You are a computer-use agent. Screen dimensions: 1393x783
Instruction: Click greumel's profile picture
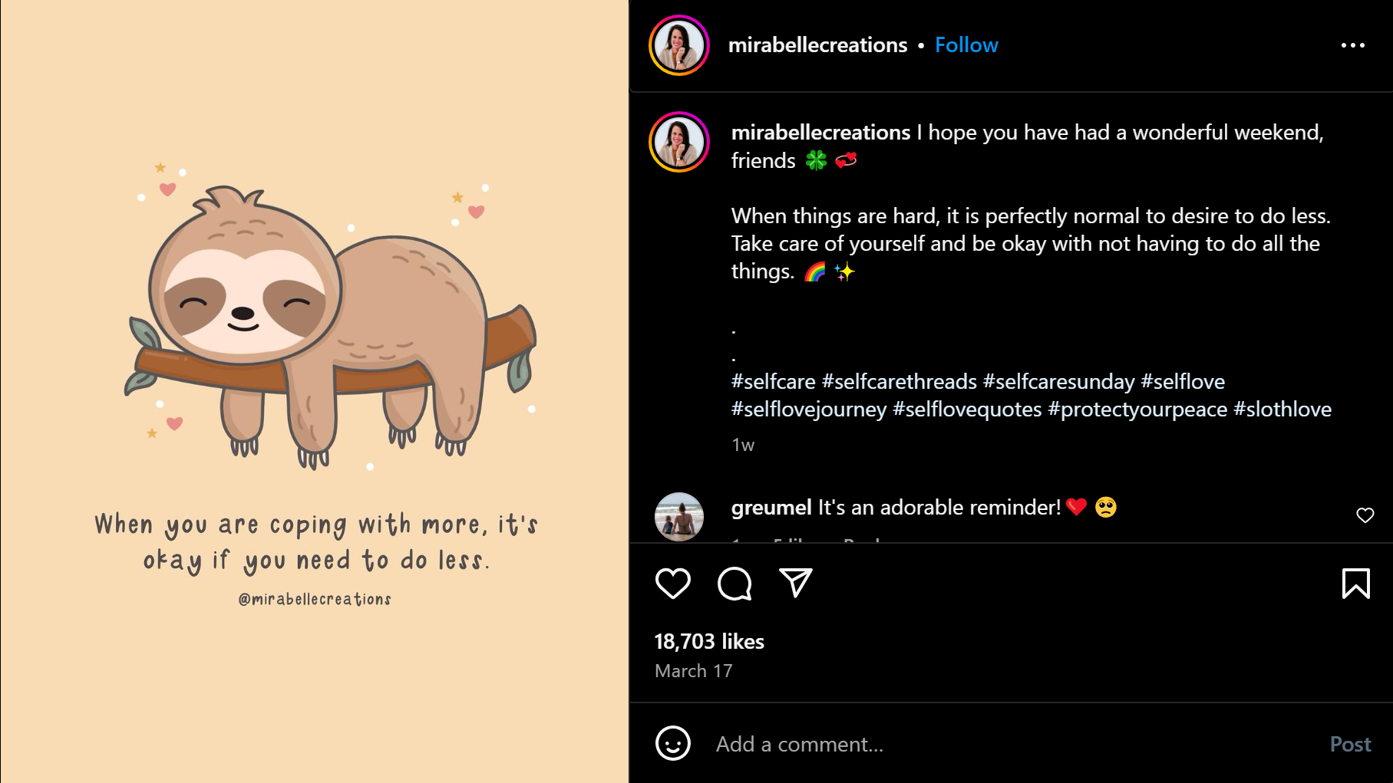point(678,517)
